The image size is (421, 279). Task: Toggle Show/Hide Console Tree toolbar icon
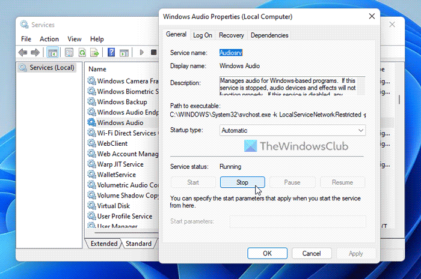53,52
